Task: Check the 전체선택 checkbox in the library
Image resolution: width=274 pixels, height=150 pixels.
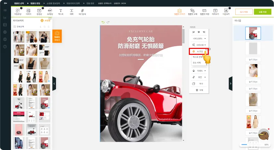Action: [x=14, y=26]
